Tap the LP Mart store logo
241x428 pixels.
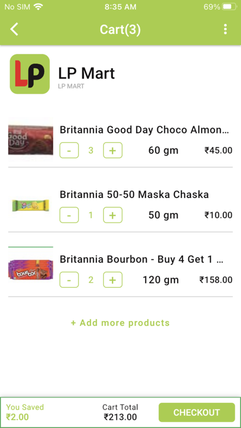pyautogui.click(x=30, y=74)
